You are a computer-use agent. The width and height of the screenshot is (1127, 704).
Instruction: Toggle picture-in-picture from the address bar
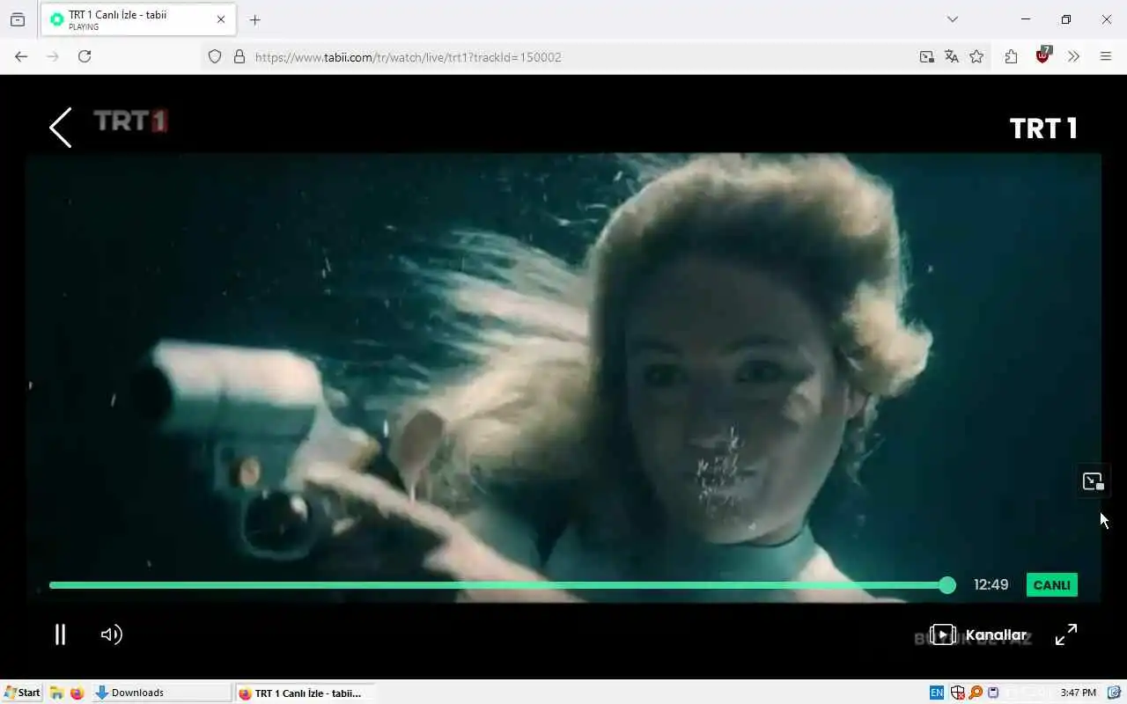pyautogui.click(x=926, y=56)
